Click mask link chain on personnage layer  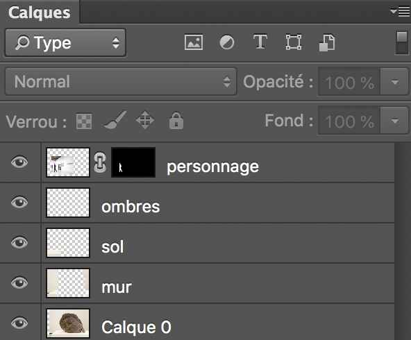(x=100, y=162)
